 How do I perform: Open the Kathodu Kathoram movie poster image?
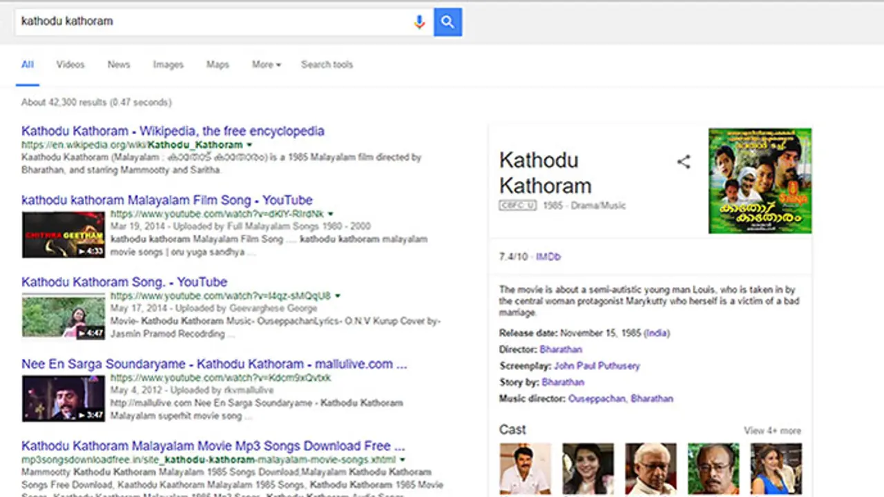click(760, 181)
